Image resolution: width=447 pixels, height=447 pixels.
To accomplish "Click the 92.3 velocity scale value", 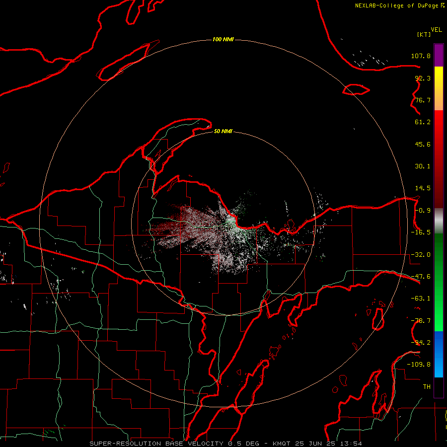I will pyautogui.click(x=423, y=78).
